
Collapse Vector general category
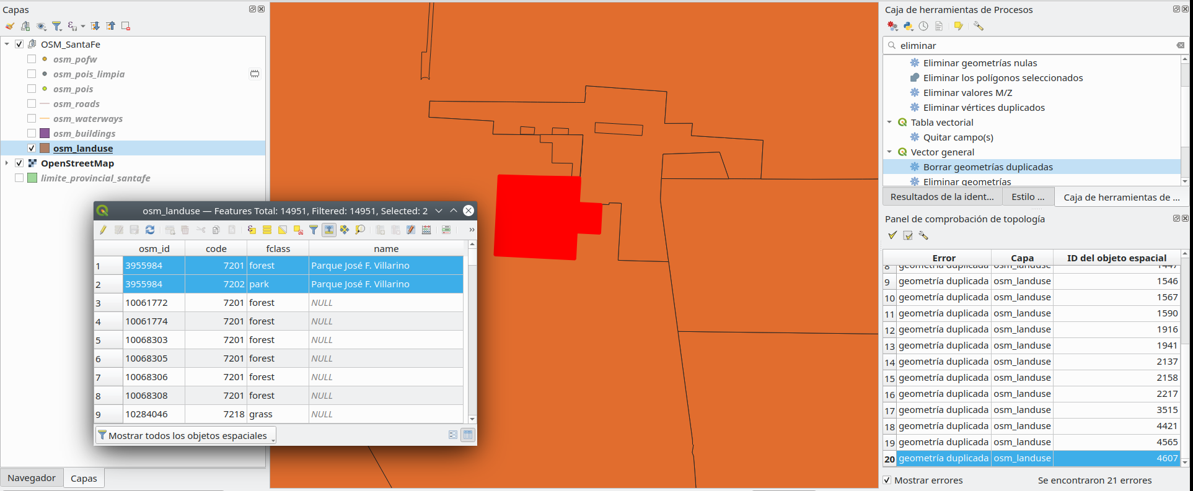click(889, 152)
